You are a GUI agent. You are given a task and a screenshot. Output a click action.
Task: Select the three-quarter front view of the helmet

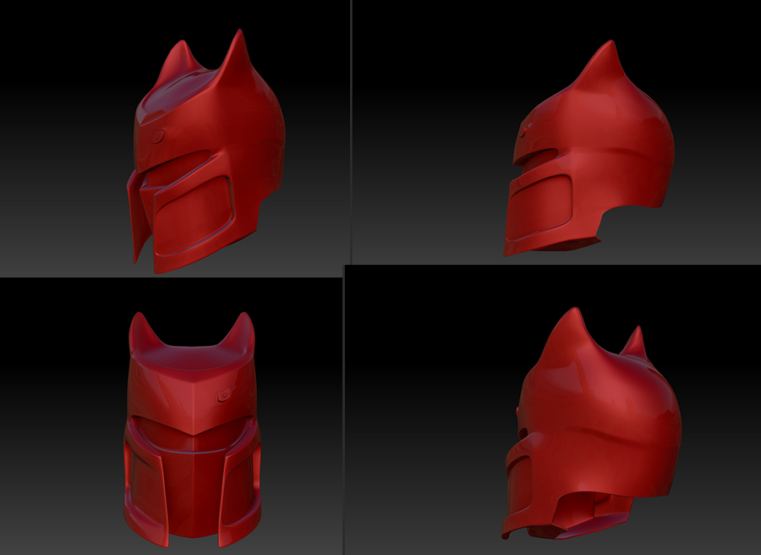point(206,151)
